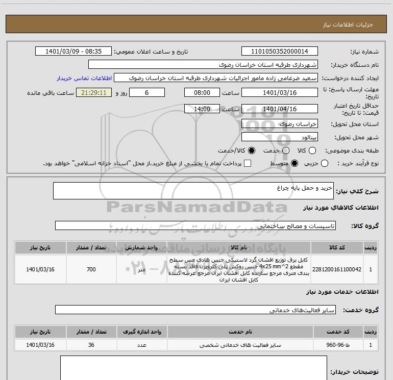The width and height of the screenshot is (393, 380).
Task: Click the cable item description cell
Action: (239, 269)
